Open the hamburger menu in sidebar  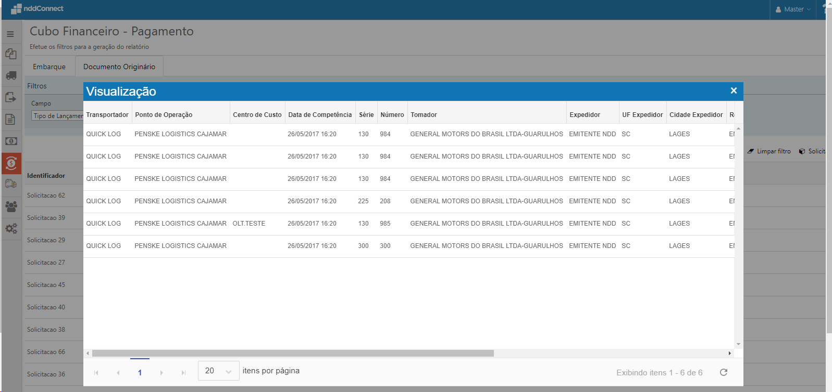click(x=10, y=34)
